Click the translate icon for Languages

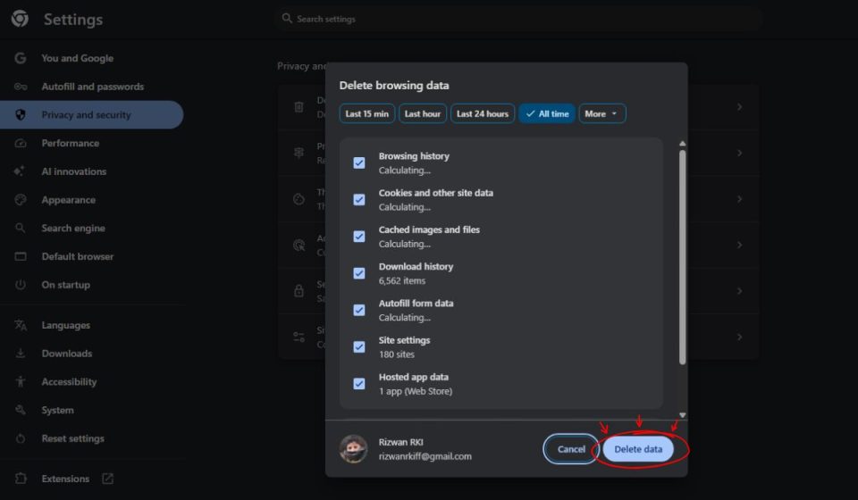(21, 325)
